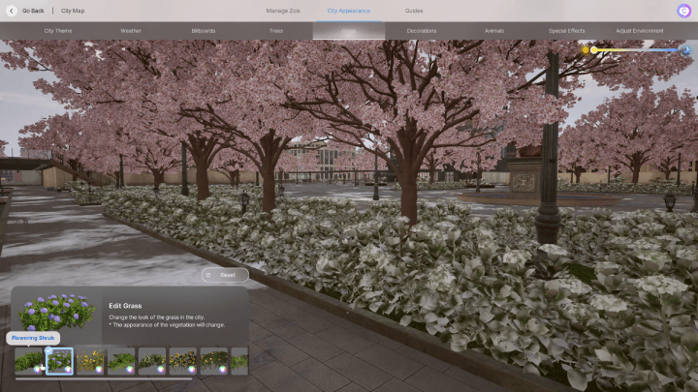
Task: Open color wheel on yellow flower thumbnail
Action: pyautogui.click(x=99, y=369)
